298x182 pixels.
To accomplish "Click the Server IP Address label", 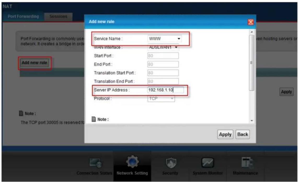I will click(112, 90).
